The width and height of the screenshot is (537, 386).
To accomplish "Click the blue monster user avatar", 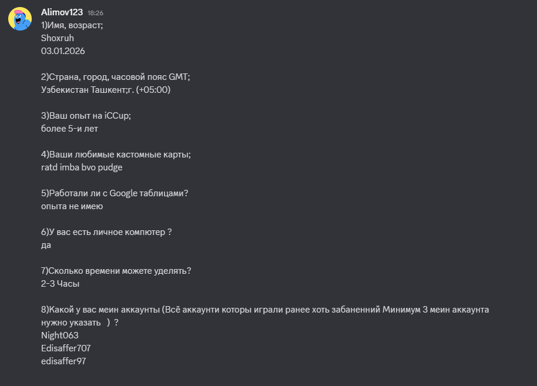I will tap(20, 19).
